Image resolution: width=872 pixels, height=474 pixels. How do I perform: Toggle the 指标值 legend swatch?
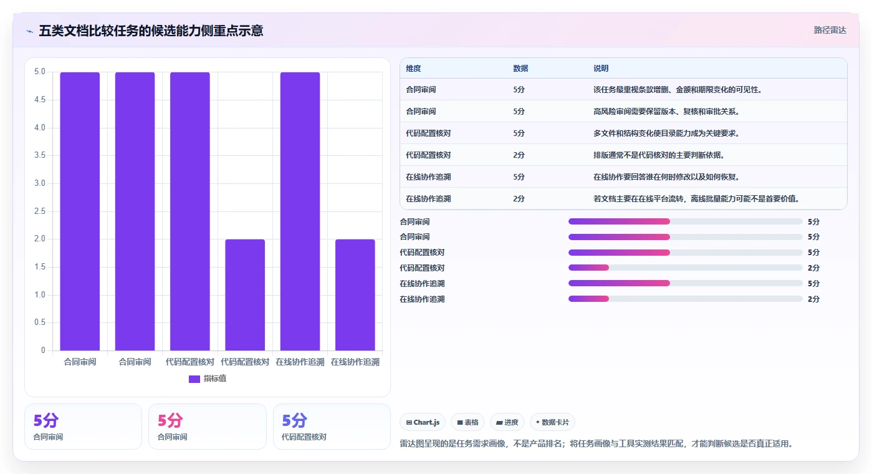(x=194, y=379)
